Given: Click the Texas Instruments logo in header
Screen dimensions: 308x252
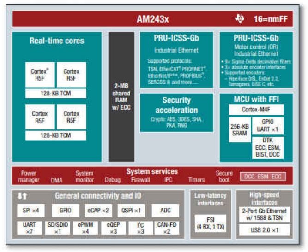Looking at the screenshot, I should tap(240, 19).
